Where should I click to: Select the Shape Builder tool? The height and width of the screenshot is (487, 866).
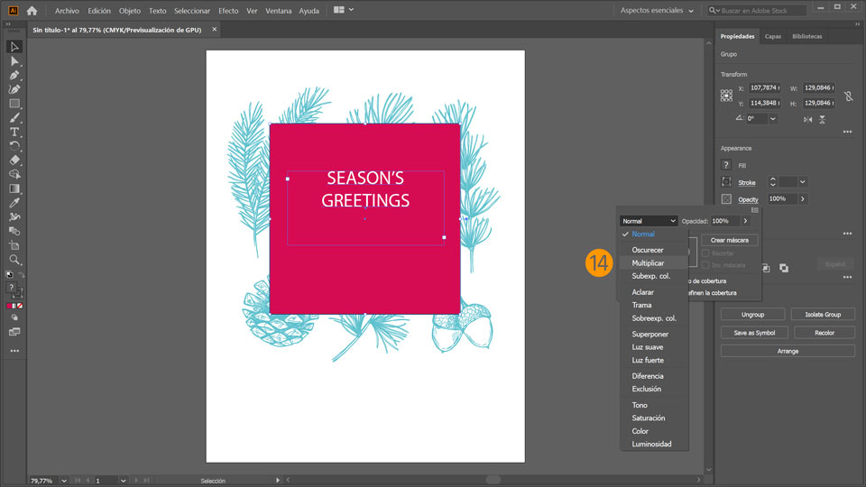[14, 174]
